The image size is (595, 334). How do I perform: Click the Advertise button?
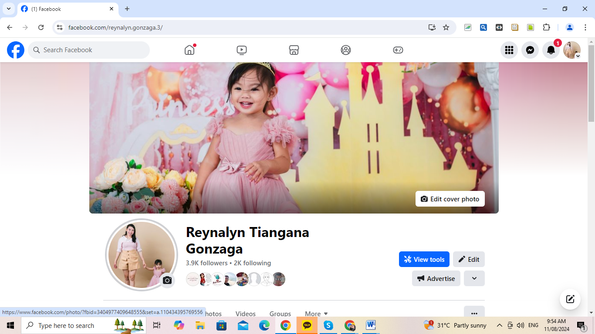436,278
